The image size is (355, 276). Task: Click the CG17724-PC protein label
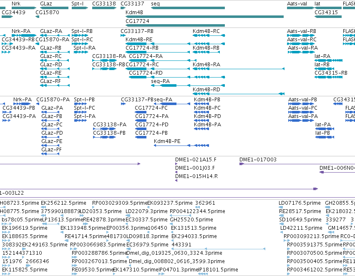151,108
